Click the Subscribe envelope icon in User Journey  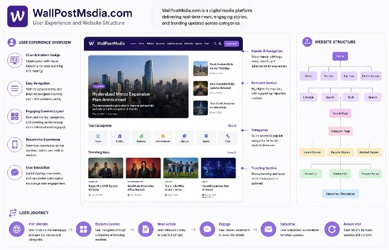(x=268, y=229)
